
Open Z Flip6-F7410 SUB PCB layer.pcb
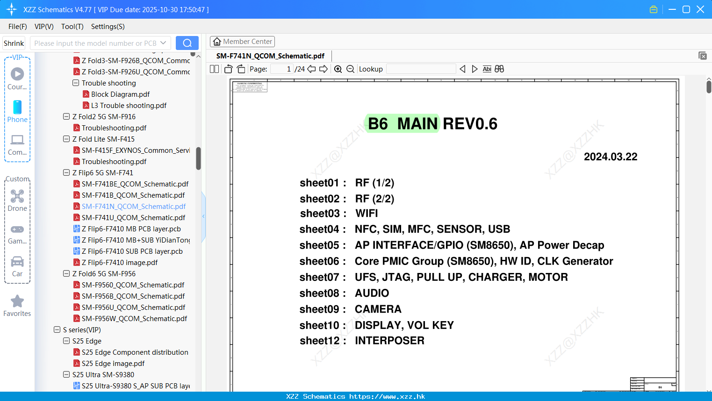[132, 251]
